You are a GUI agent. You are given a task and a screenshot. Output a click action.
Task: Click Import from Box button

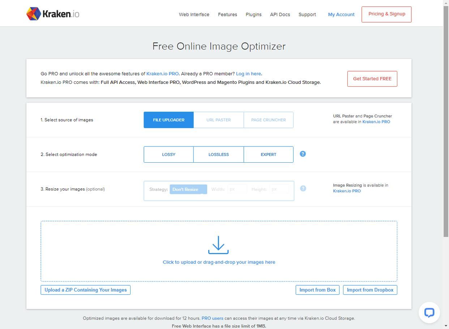pos(317,290)
